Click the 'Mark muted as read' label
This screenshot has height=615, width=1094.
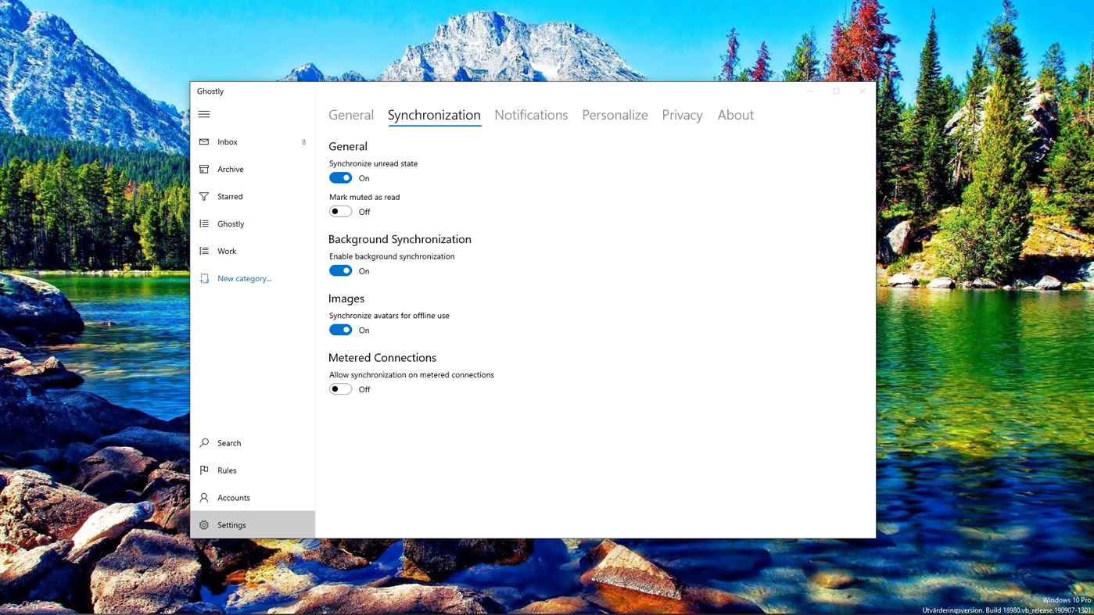[364, 197]
